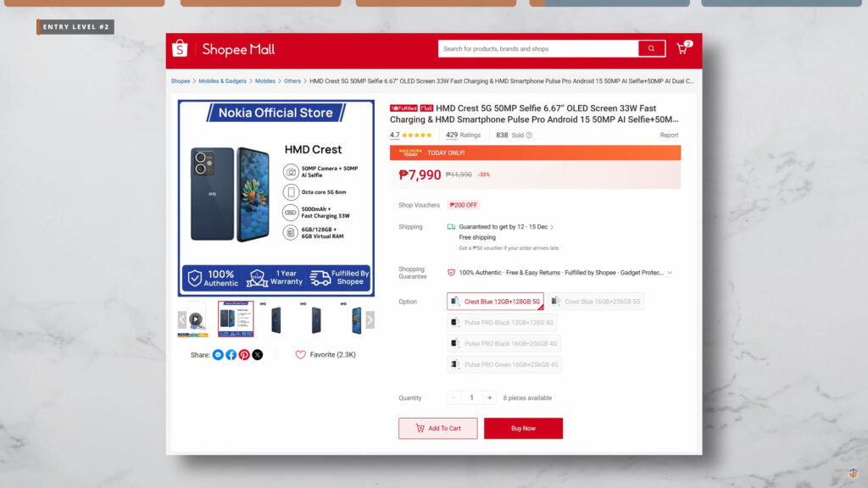Expand the shipping delivery date arrow
Viewport: 868px width, 488px height.
coord(552,227)
